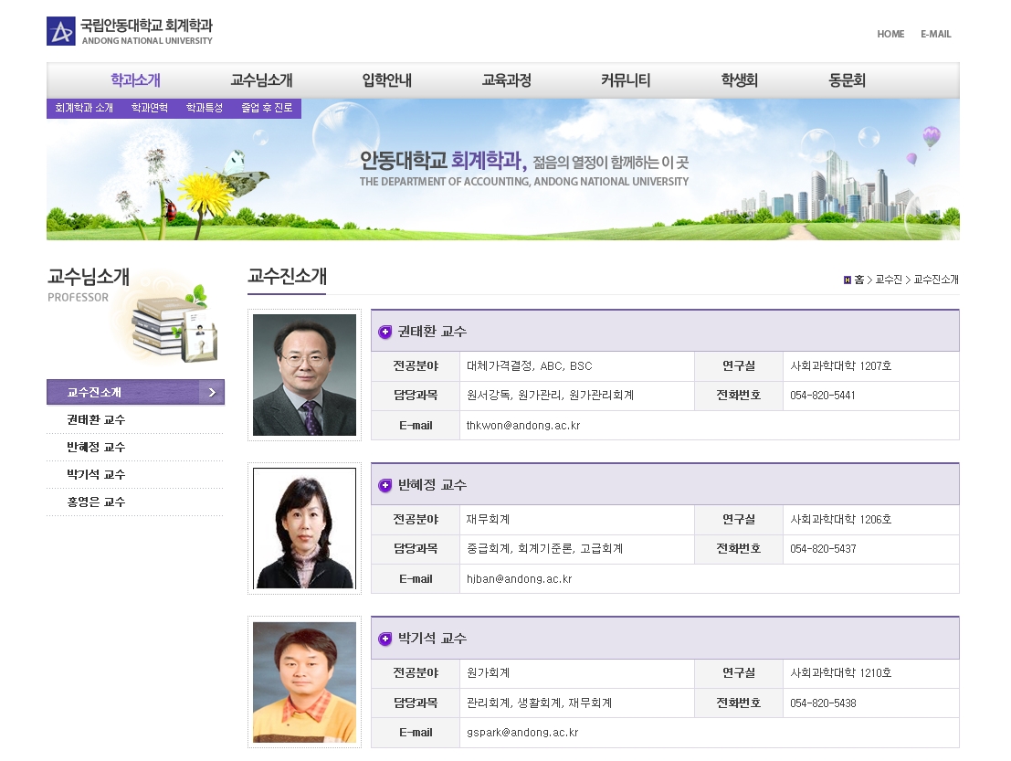Screen dimensions: 1011x761
Task: Click the email hjban@andong.ac.kr
Action: [x=519, y=579]
